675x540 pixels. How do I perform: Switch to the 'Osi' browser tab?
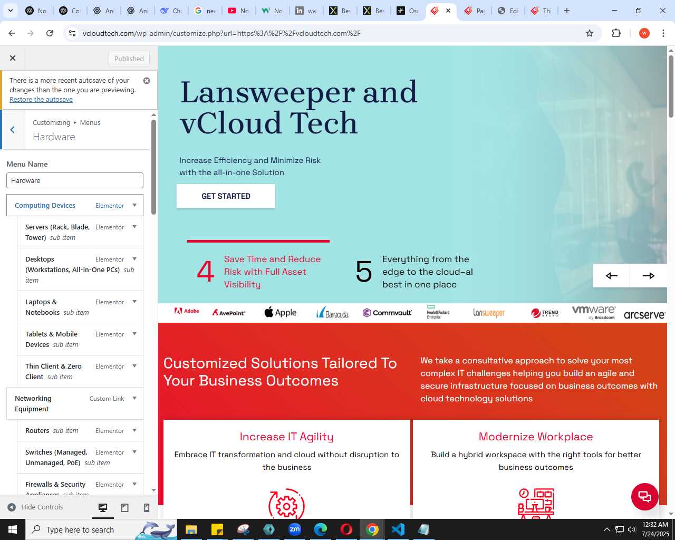coord(407,11)
